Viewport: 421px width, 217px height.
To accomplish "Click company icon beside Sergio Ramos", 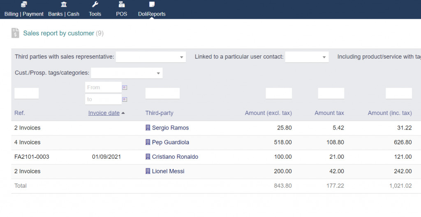I will point(148,128).
